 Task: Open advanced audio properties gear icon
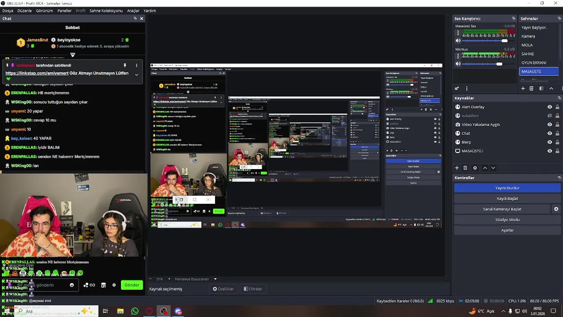click(457, 88)
